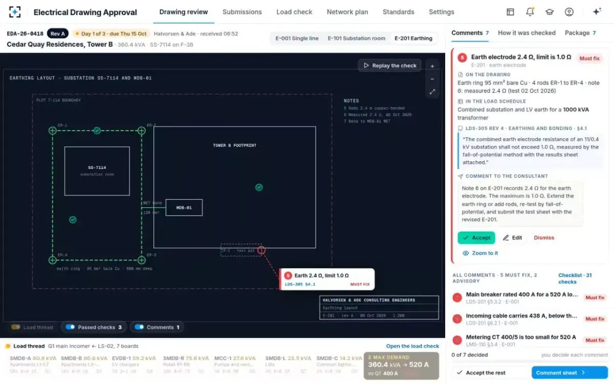Toggle the Load thread overlay switch

(x=16, y=327)
